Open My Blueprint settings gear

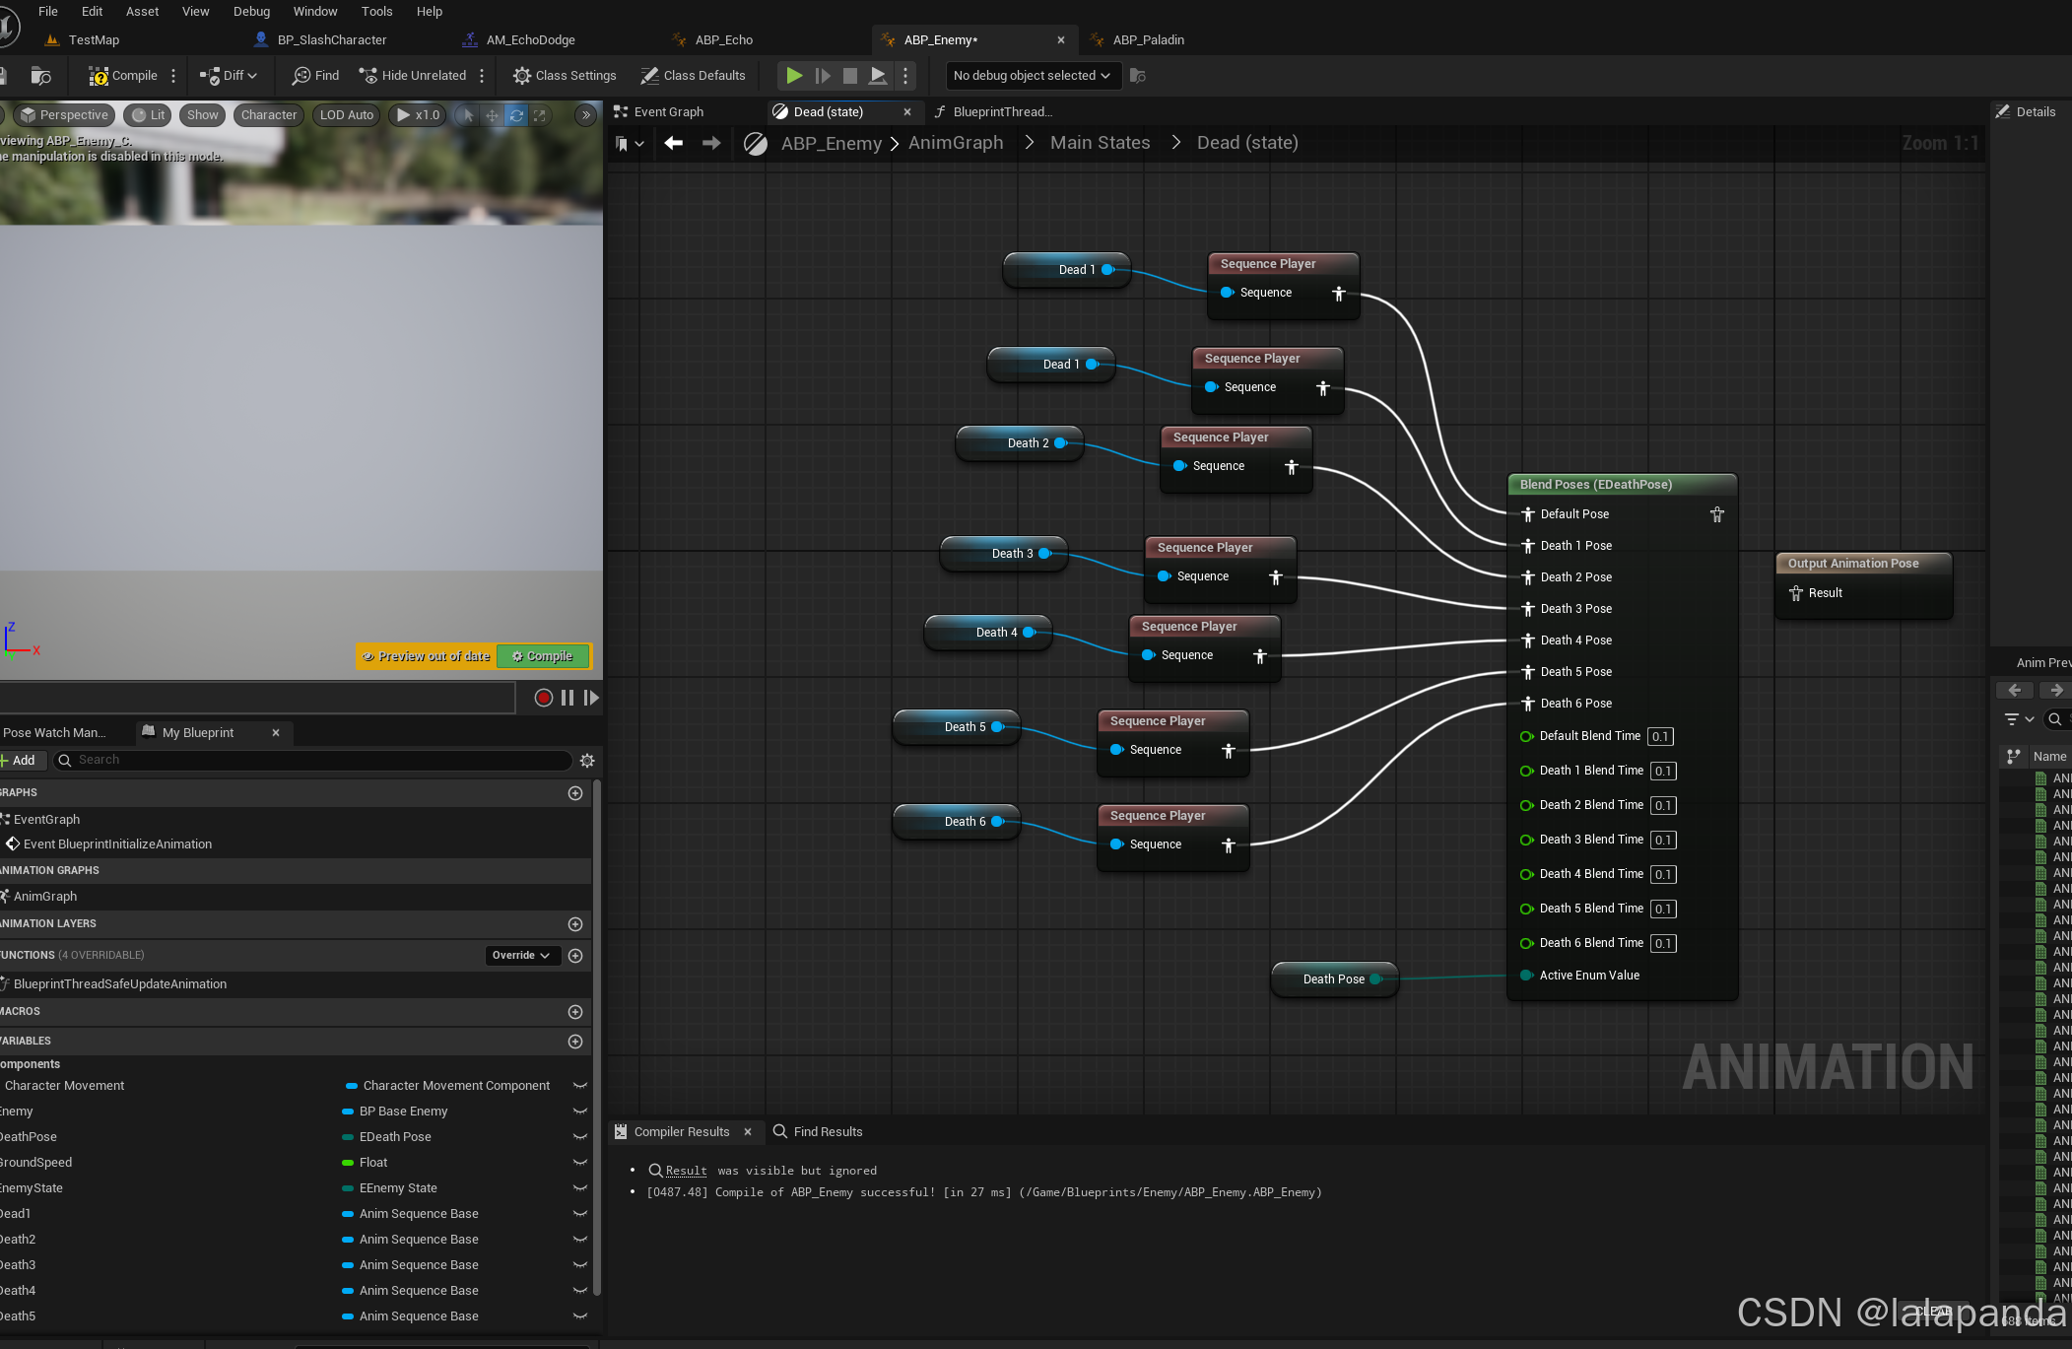click(587, 761)
